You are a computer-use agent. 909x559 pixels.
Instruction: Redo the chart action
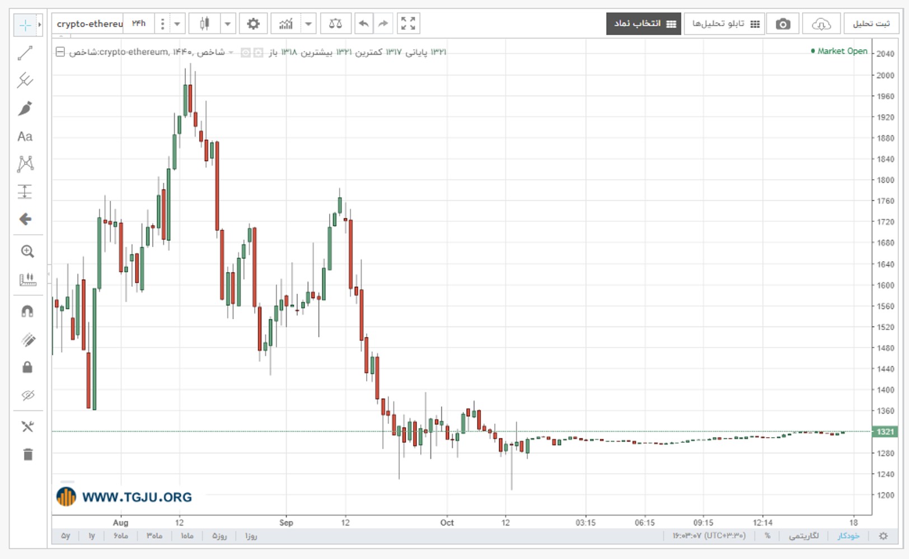[383, 23]
